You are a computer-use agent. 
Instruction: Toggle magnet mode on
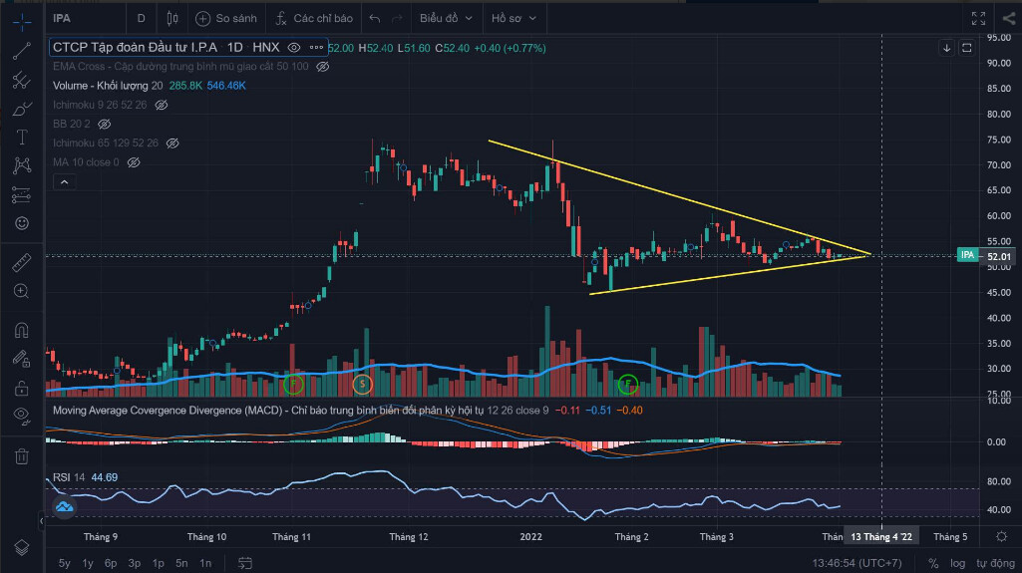(x=21, y=330)
